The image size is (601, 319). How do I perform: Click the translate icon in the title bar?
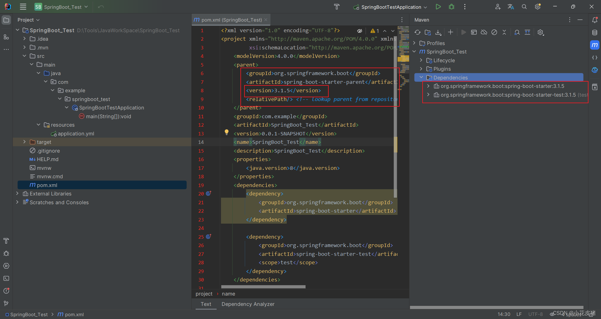click(x=511, y=7)
